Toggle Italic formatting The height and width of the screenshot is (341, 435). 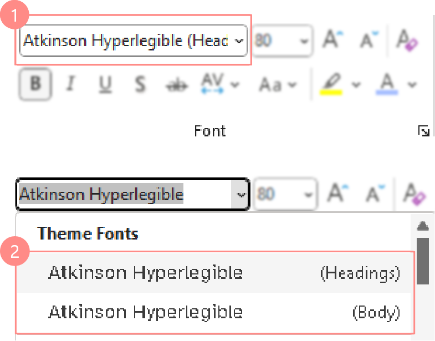click(70, 84)
